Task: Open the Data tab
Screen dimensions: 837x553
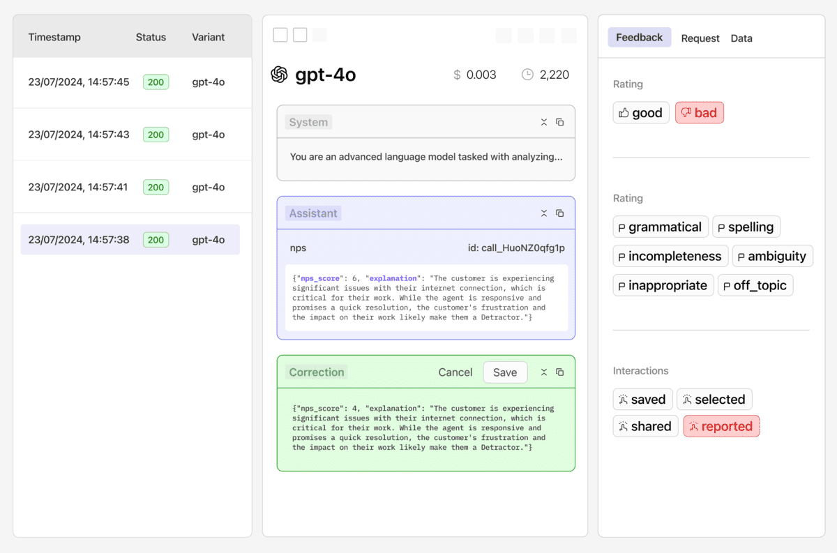Action: pos(741,38)
